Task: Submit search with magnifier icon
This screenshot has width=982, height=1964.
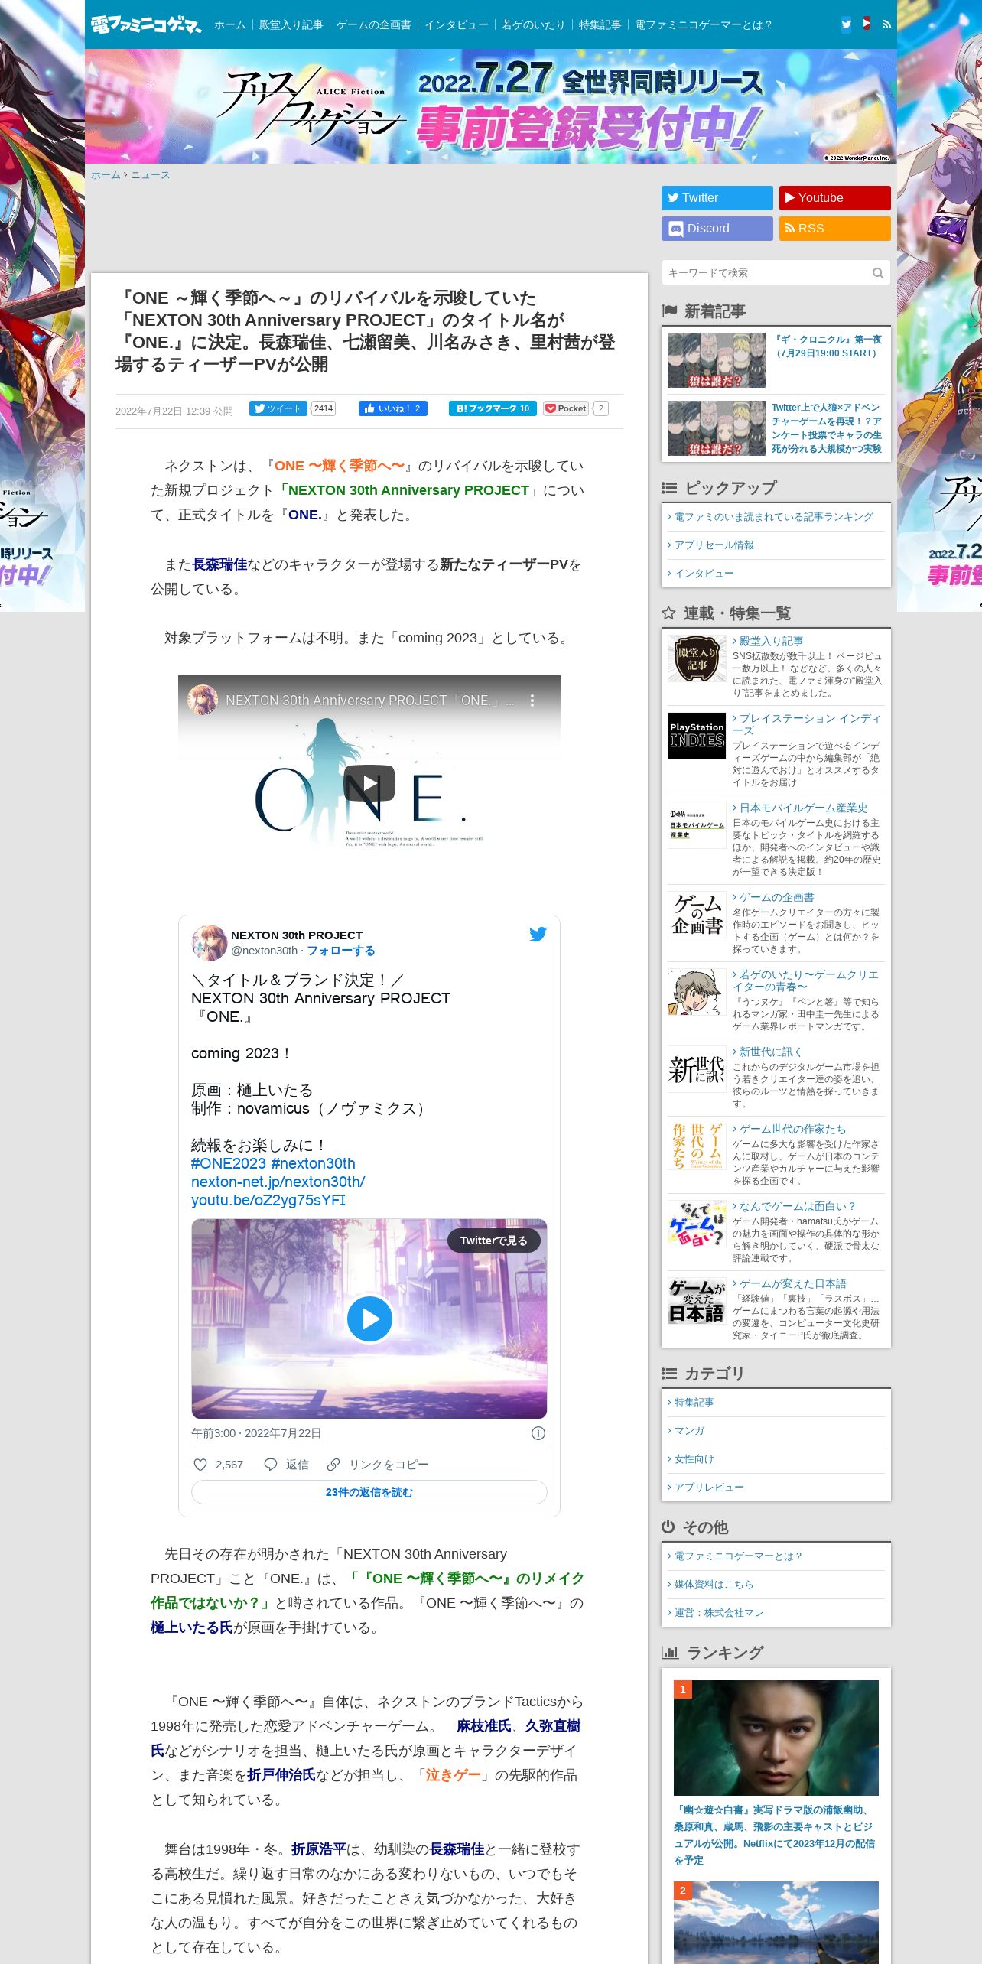Action: [x=877, y=273]
